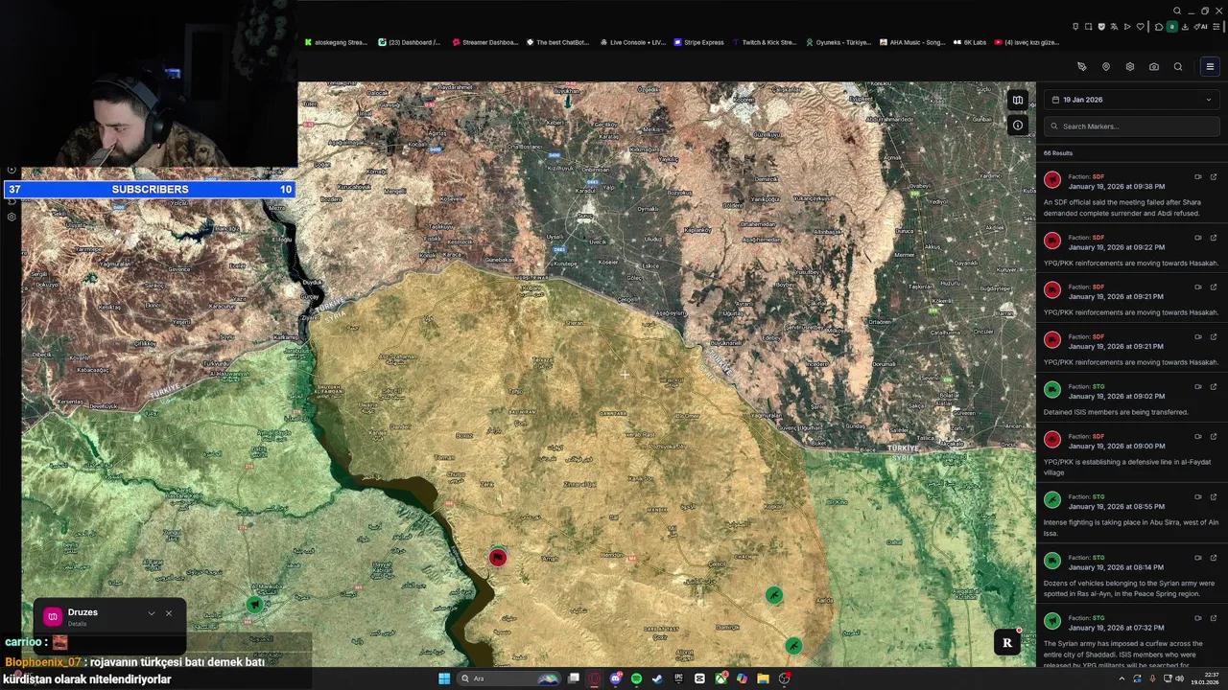
Task: Select the pen drawing tool in map toolbar
Action: pos(1082,67)
